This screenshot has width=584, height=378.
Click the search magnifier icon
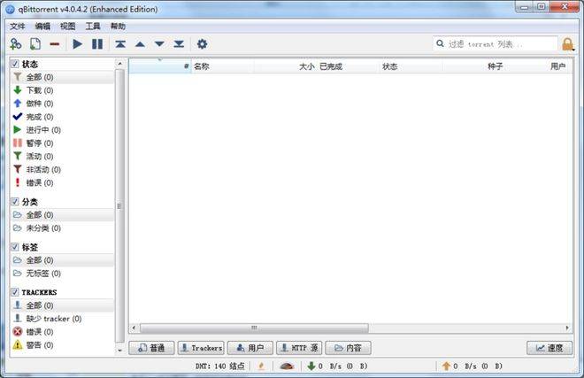pyautogui.click(x=441, y=43)
